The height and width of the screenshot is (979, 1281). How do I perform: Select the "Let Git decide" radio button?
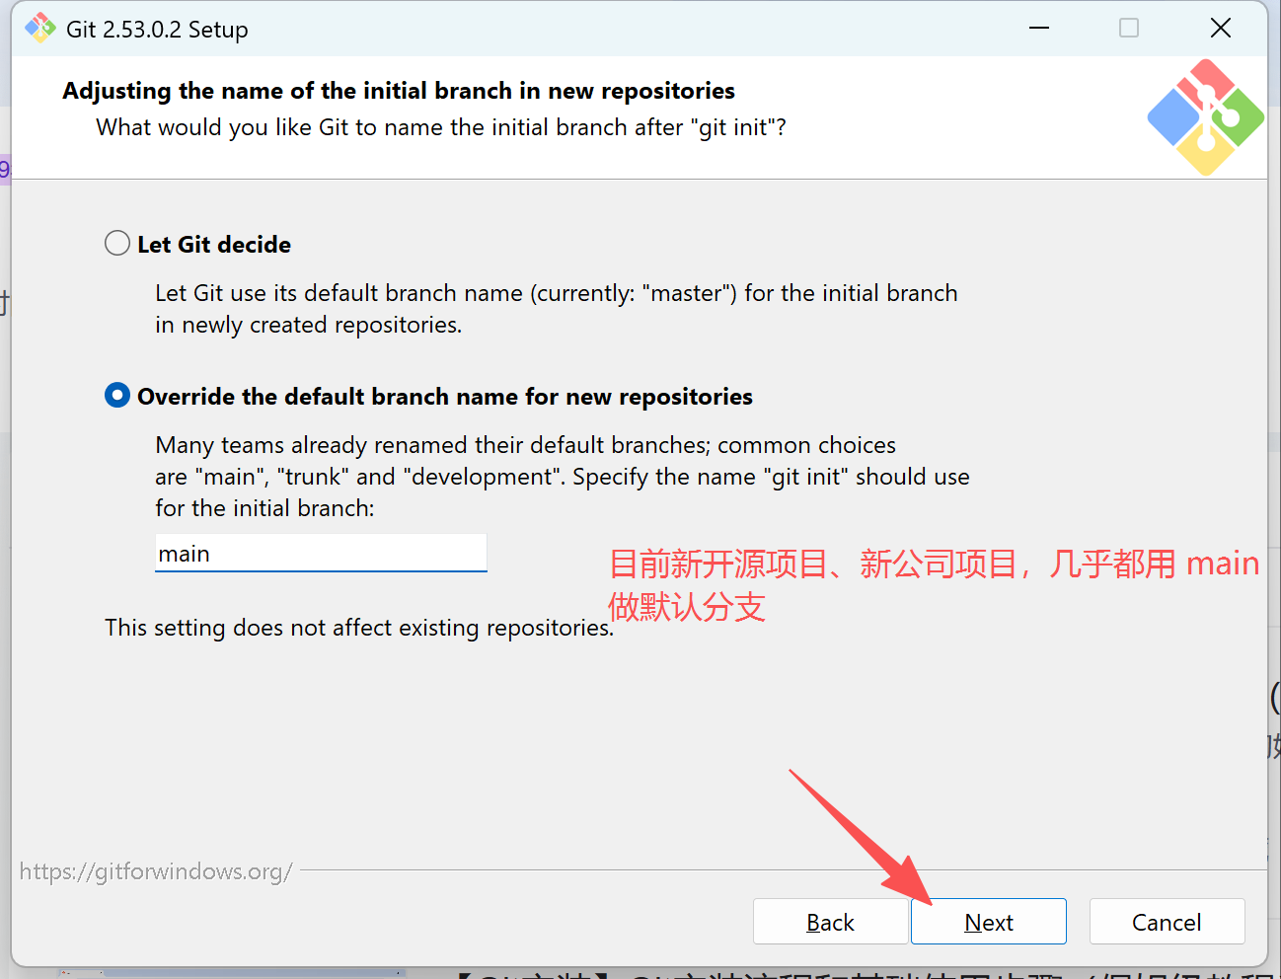point(117,243)
